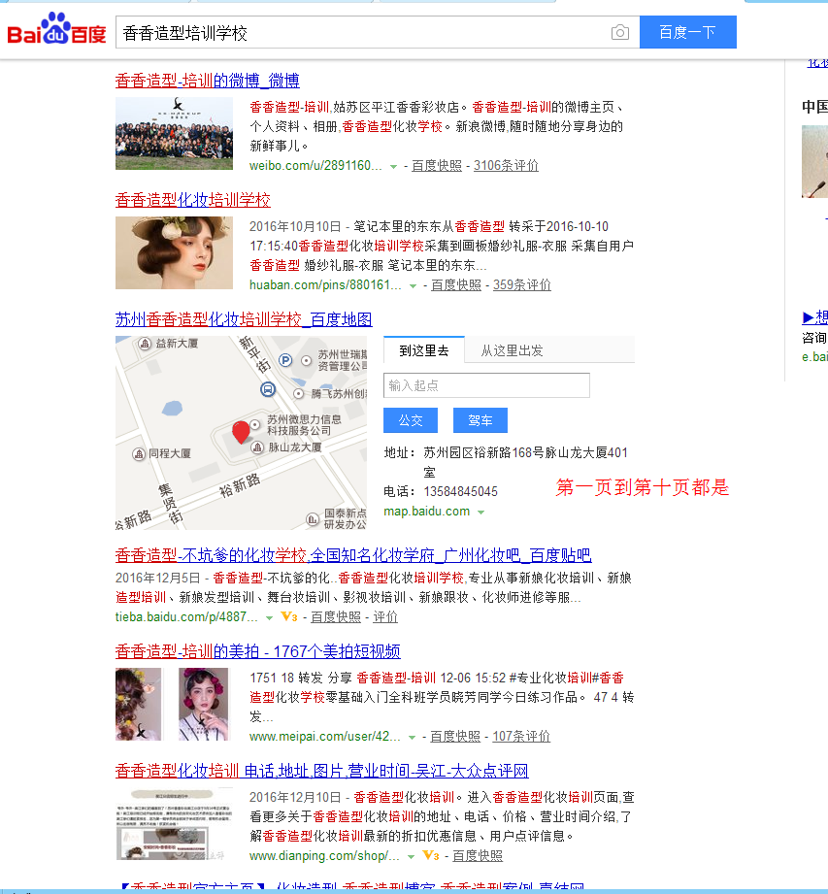This screenshot has height=894, width=828.
Task: Click first meipai floral hairstyle thumbnail
Action: tap(139, 705)
